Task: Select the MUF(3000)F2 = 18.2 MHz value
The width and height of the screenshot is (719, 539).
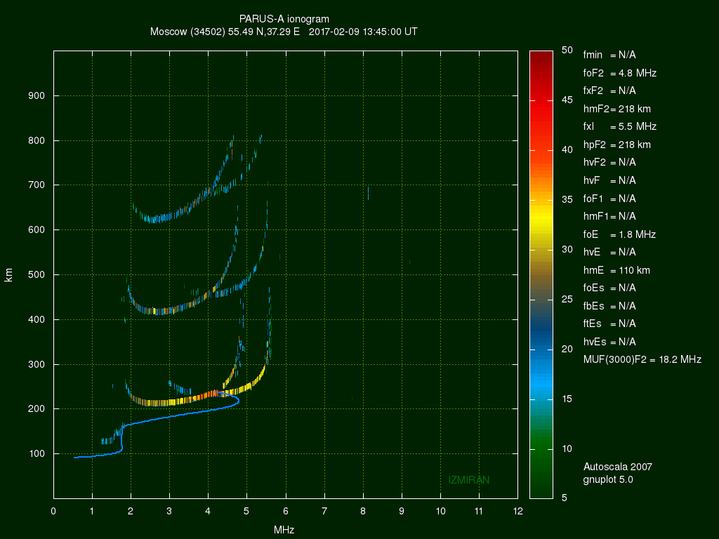Action: tap(642, 359)
